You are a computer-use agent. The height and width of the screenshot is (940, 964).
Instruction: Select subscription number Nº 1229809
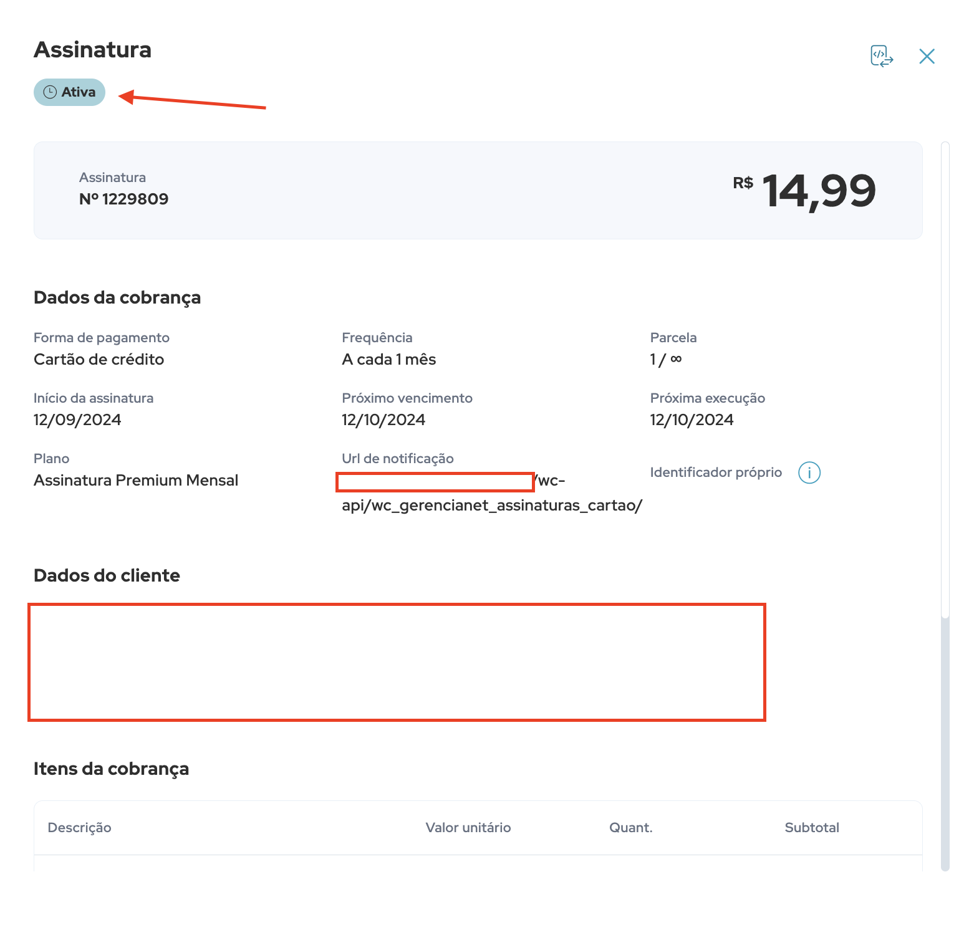pos(123,199)
